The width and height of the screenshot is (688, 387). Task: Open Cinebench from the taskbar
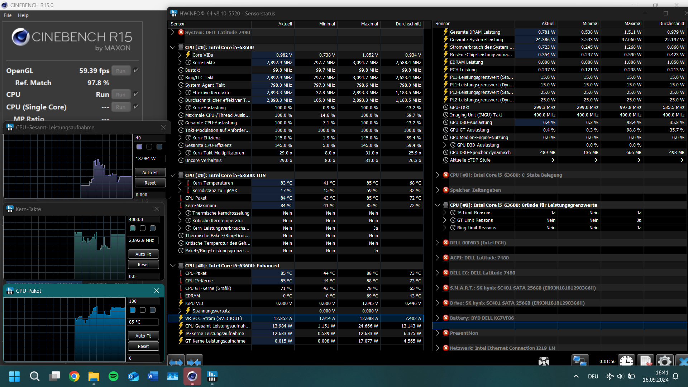(192, 377)
